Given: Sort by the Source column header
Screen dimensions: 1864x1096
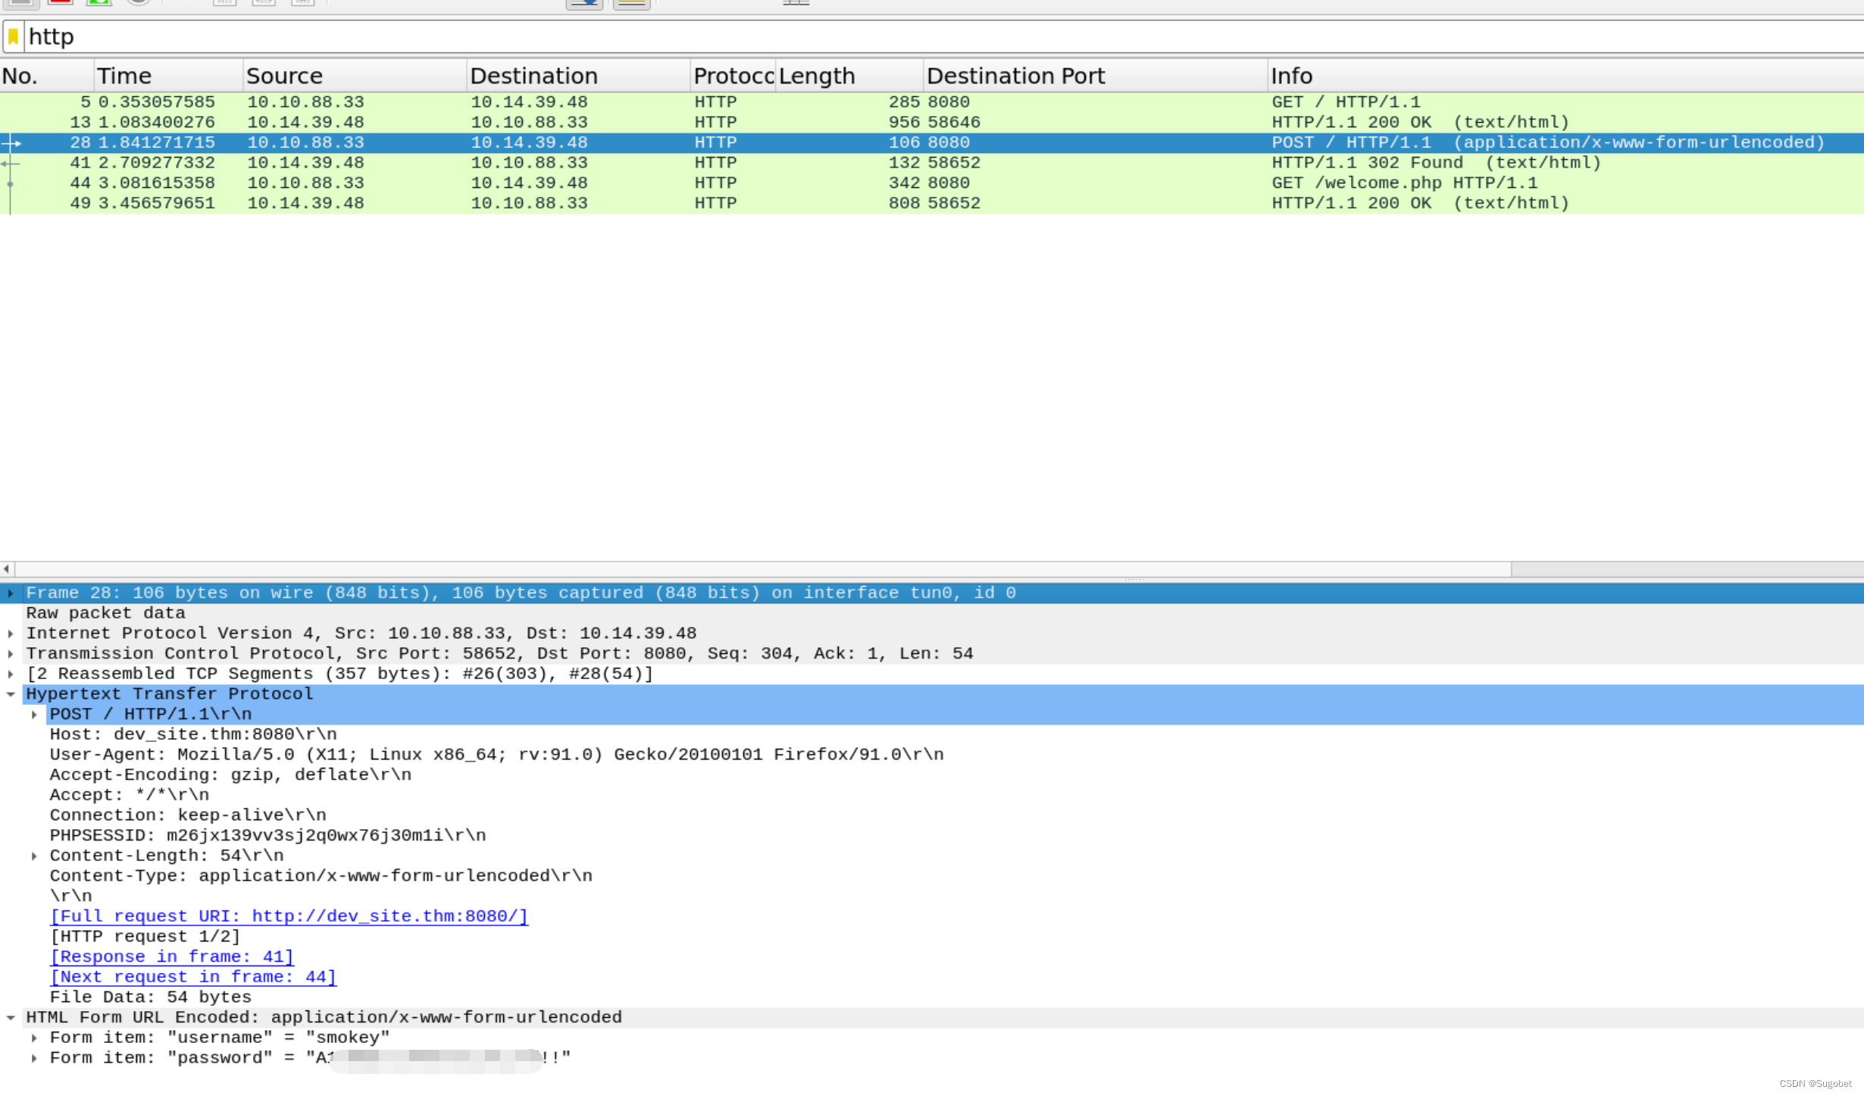Looking at the screenshot, I should 355,76.
